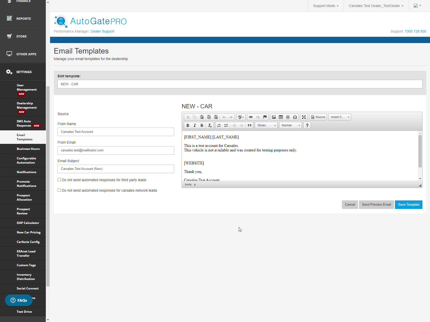Open the Support Mode dropdown
This screenshot has width=430, height=322.
pos(326,6)
